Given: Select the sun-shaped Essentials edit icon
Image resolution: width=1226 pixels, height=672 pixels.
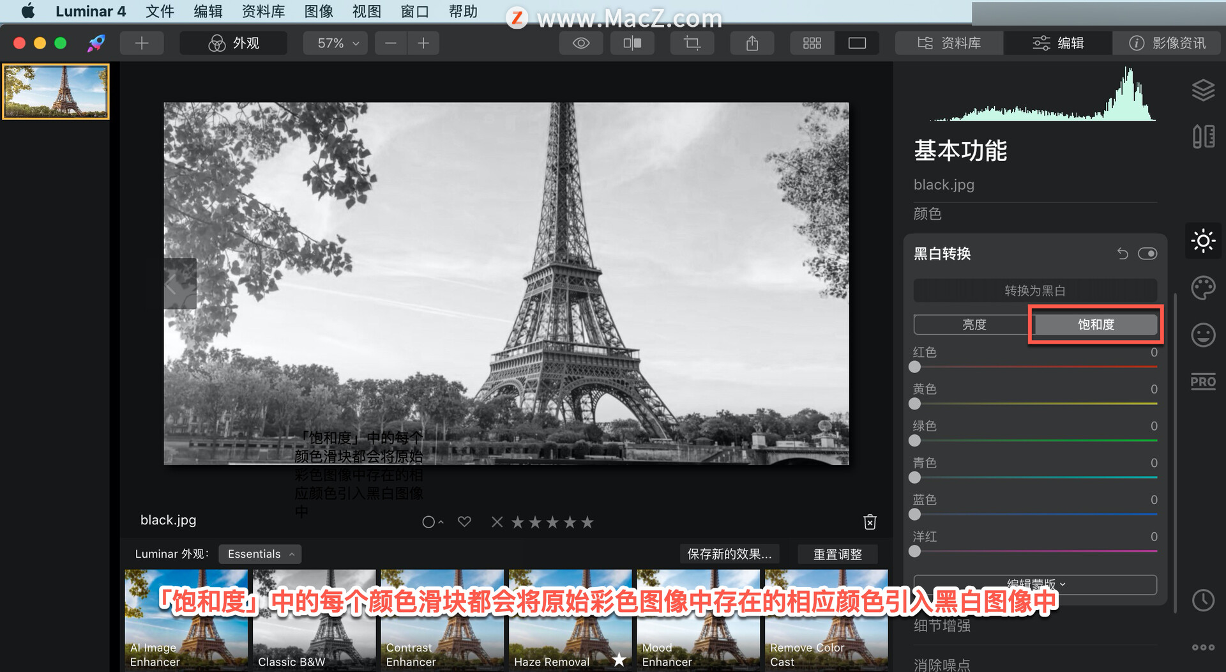Looking at the screenshot, I should click(1203, 241).
